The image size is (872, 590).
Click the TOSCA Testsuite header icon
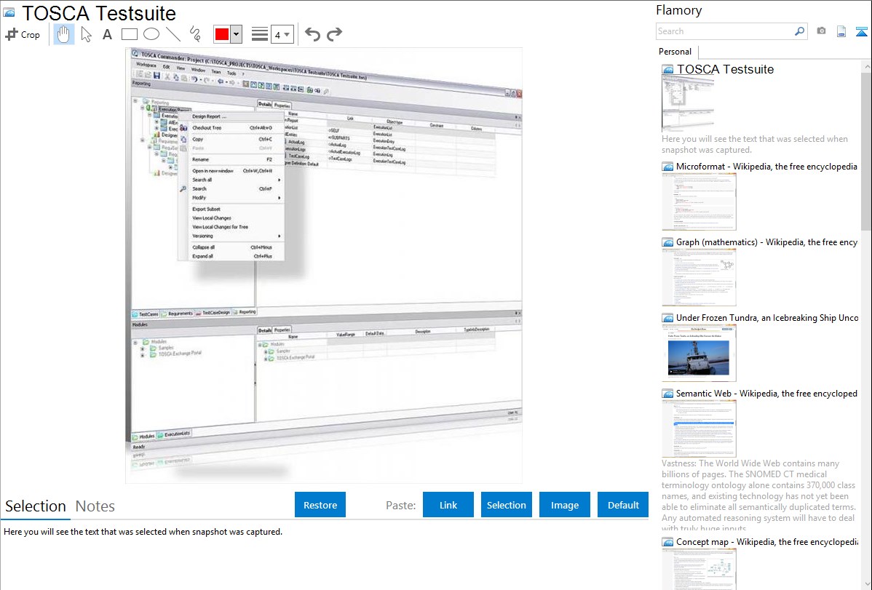9,13
